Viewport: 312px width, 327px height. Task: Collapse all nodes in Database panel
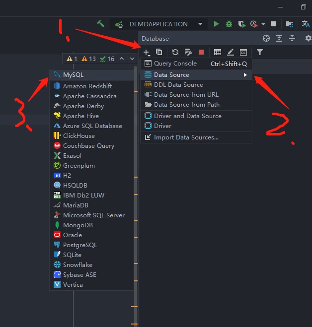click(x=292, y=38)
